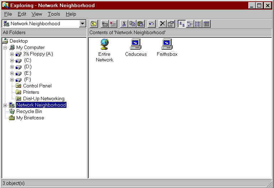Expand the Network Neighborhood tree node
274x188 pixels.
(5, 105)
